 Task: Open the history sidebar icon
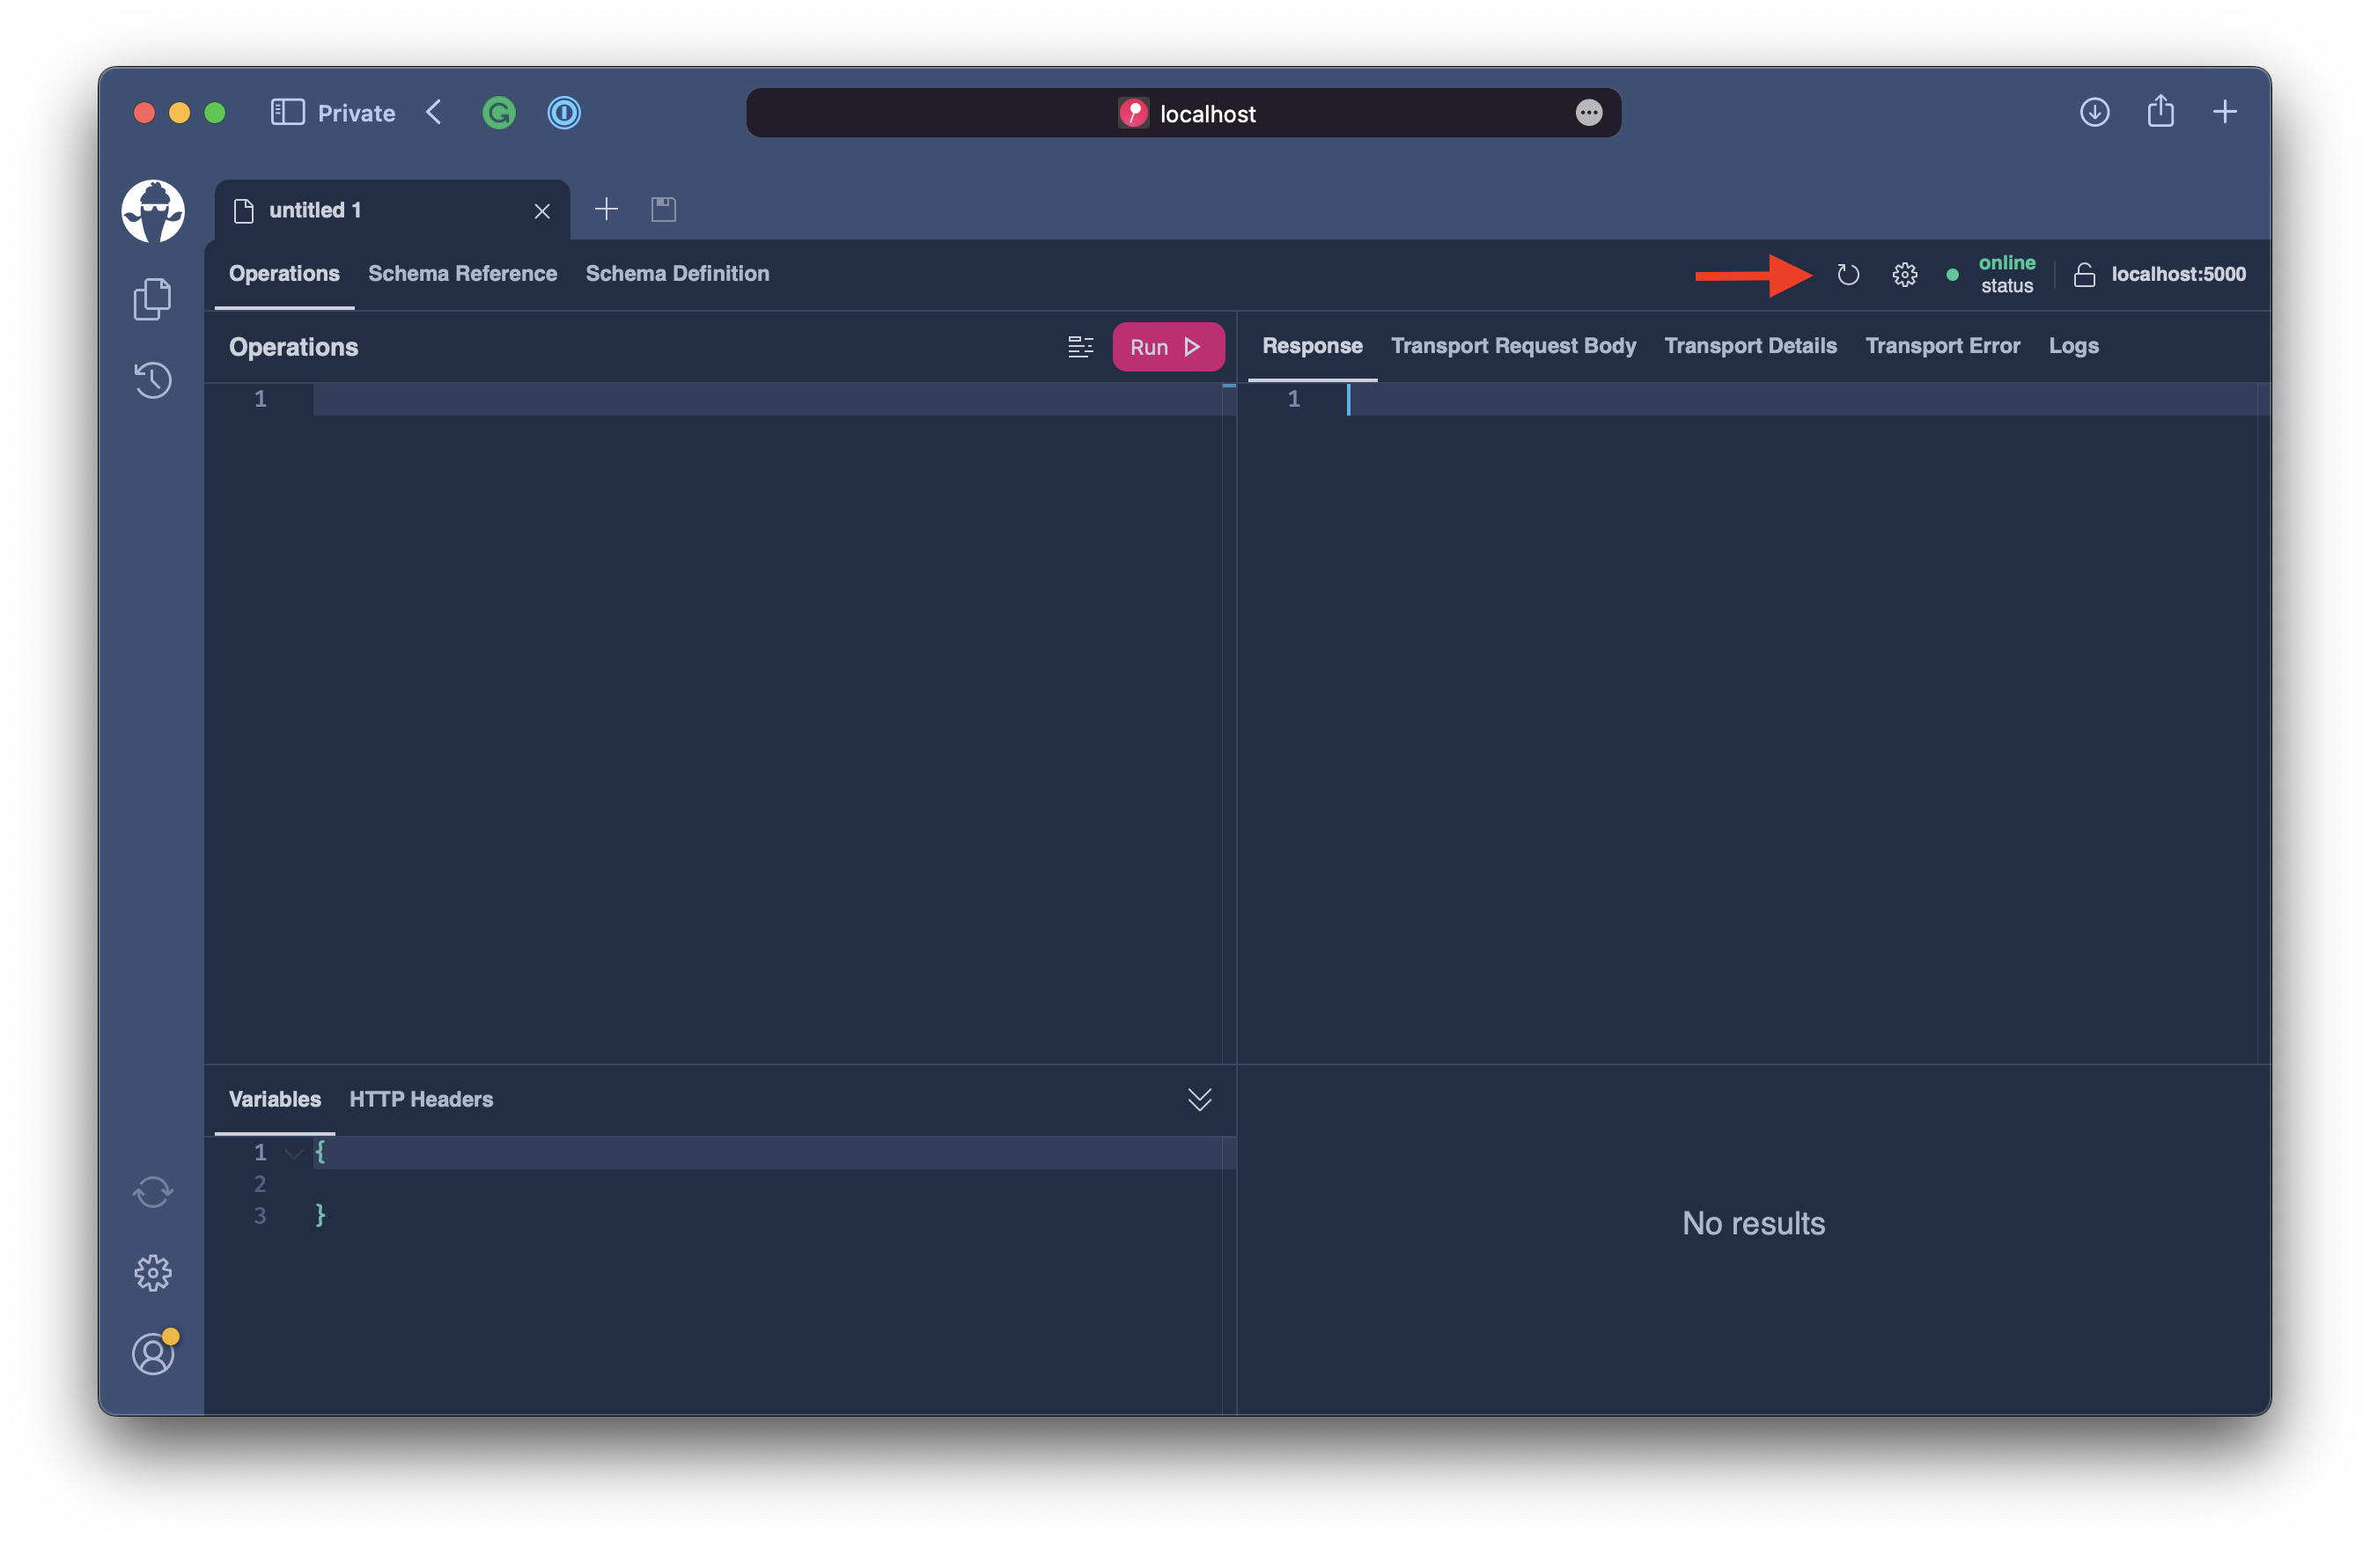(x=152, y=379)
